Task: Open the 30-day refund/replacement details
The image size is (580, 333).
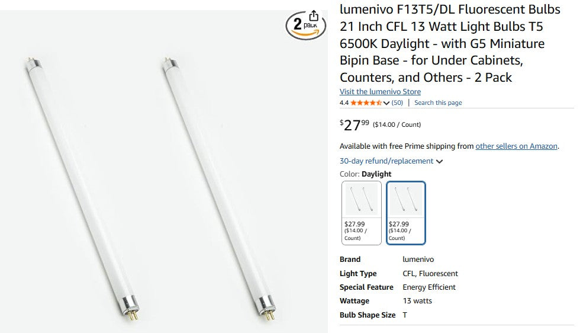Action: [386, 161]
